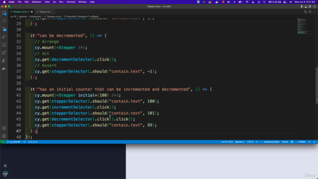Change the UTF-8 encoding setting
The height and width of the screenshot is (179, 318).
tap(250, 142)
